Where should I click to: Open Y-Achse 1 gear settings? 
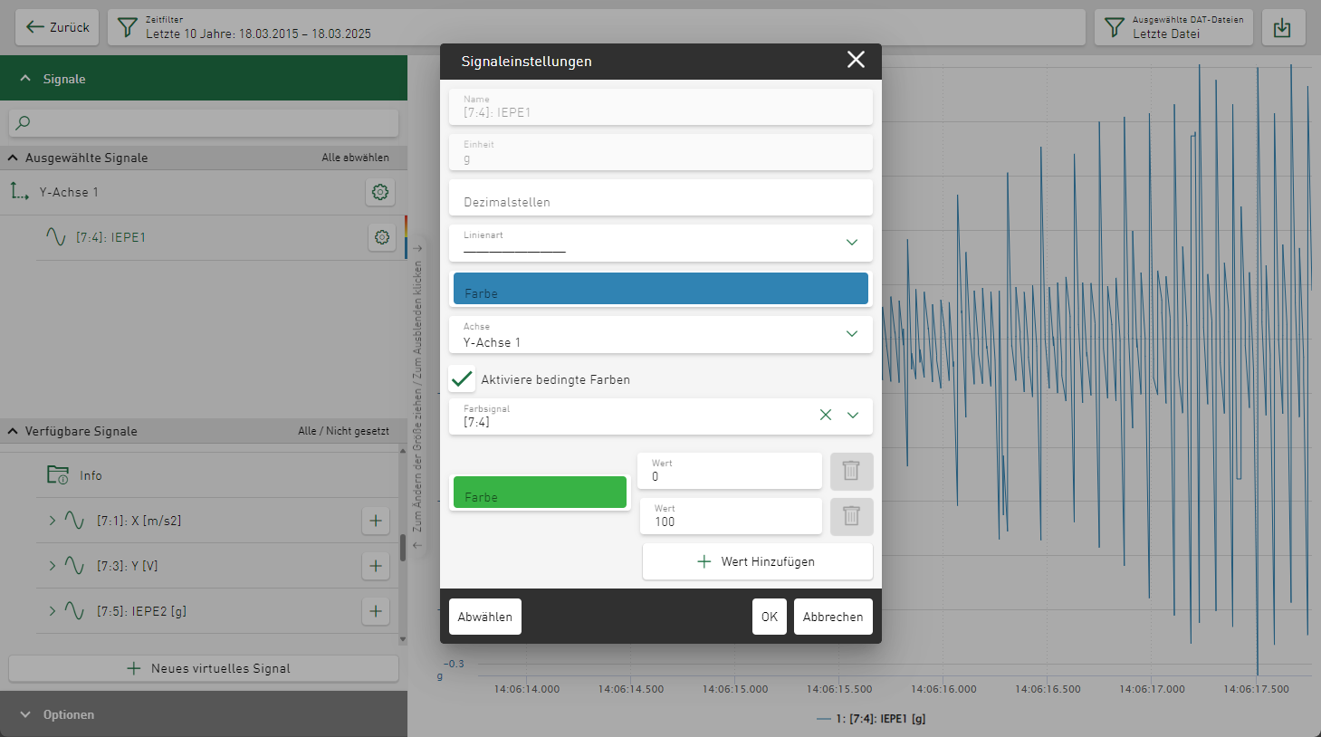(380, 192)
